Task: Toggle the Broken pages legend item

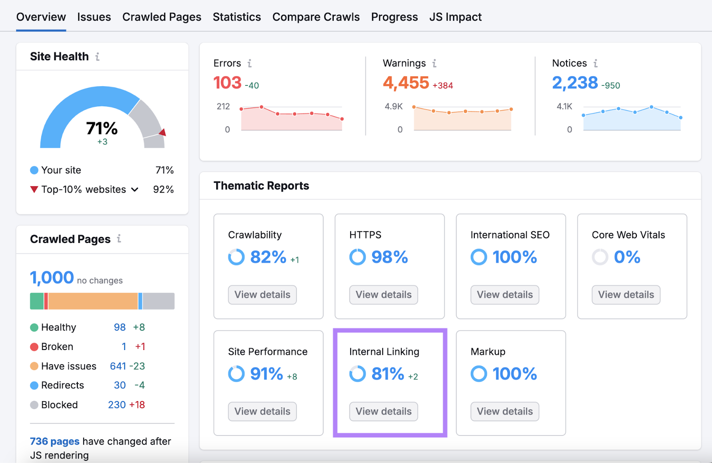Action: click(57, 346)
